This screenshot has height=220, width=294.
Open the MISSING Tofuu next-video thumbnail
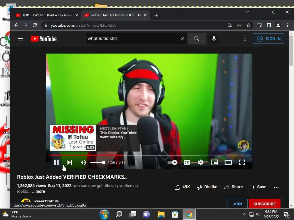[x=73, y=138]
